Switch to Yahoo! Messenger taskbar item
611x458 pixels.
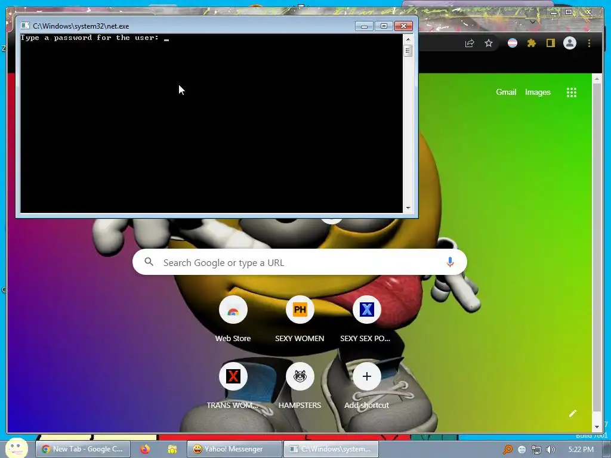(x=234, y=449)
